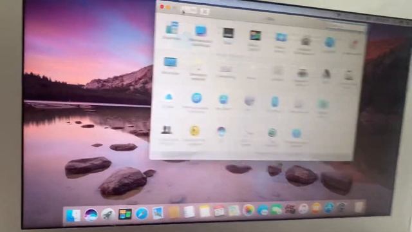The height and width of the screenshot is (232, 412).
Task: Open the Extensions preferences pane
Action: point(299,104)
